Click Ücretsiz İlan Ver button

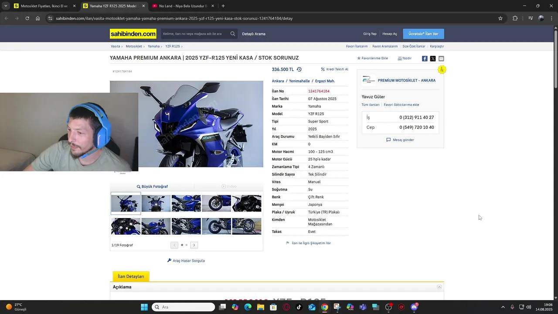pyautogui.click(x=423, y=34)
